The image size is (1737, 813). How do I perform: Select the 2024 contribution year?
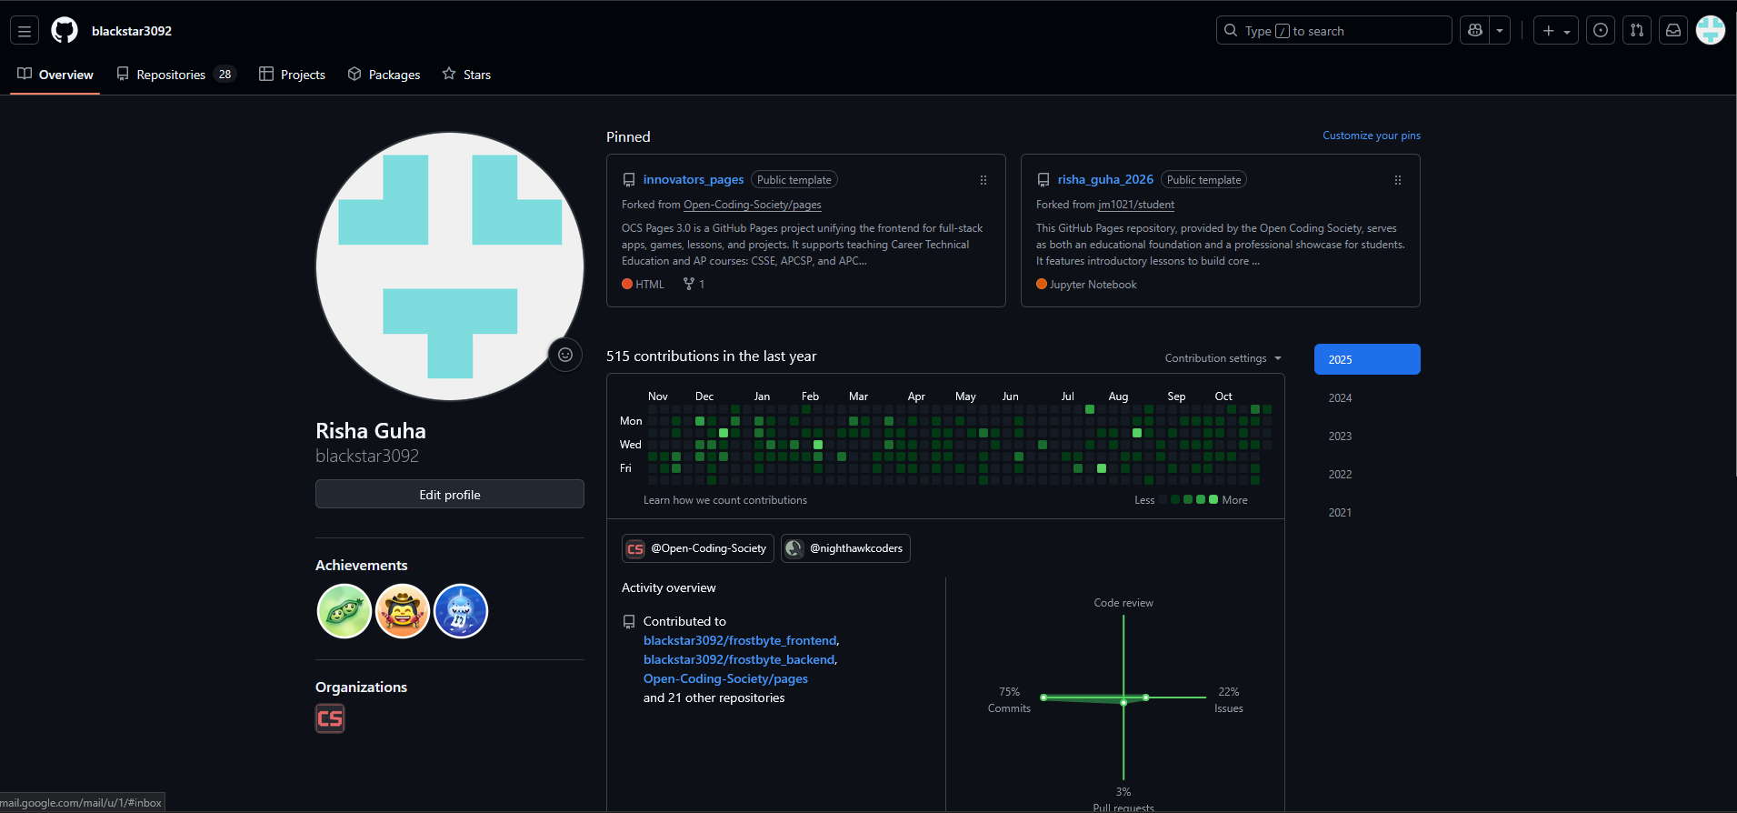[x=1340, y=398]
